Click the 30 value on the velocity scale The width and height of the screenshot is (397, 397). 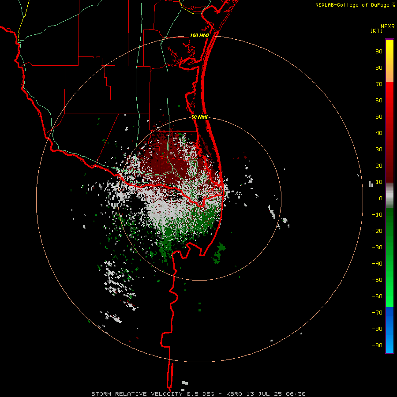coord(379,150)
